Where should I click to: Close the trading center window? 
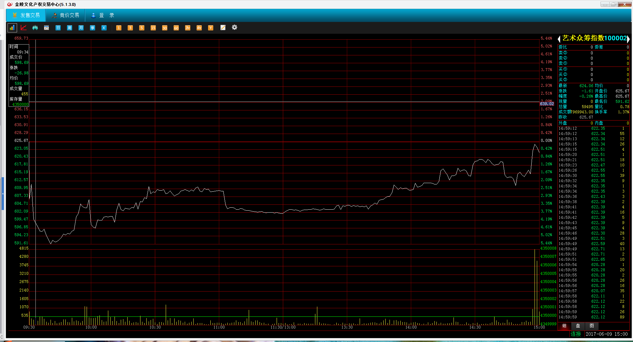(624, 4)
